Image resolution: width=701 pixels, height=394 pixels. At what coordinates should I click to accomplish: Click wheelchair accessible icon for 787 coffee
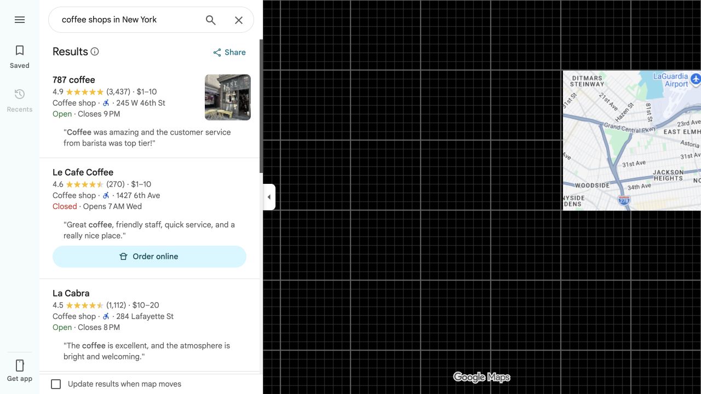(x=106, y=103)
